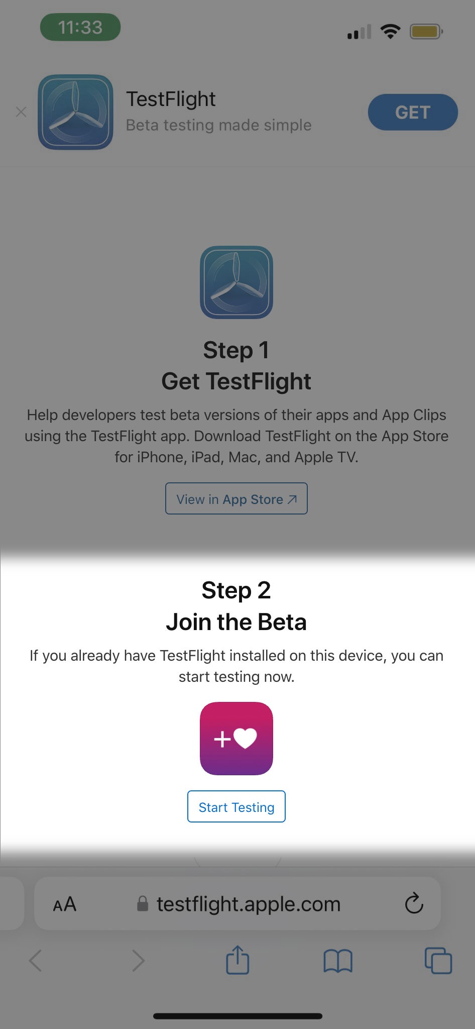Tap the TestFlight propeller app icon in the banner
The height and width of the screenshot is (1029, 475).
pos(75,112)
